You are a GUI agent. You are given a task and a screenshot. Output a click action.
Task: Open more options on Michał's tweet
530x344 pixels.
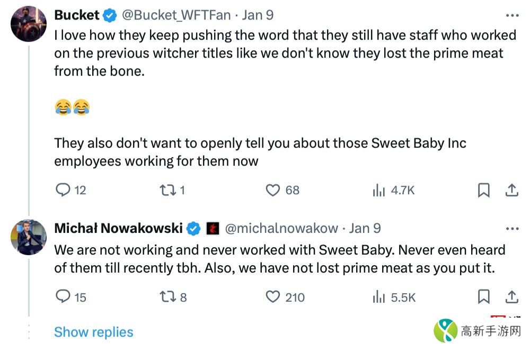click(x=512, y=229)
